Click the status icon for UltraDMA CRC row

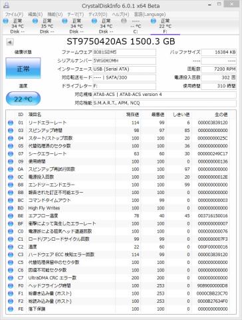[x=11, y=278]
